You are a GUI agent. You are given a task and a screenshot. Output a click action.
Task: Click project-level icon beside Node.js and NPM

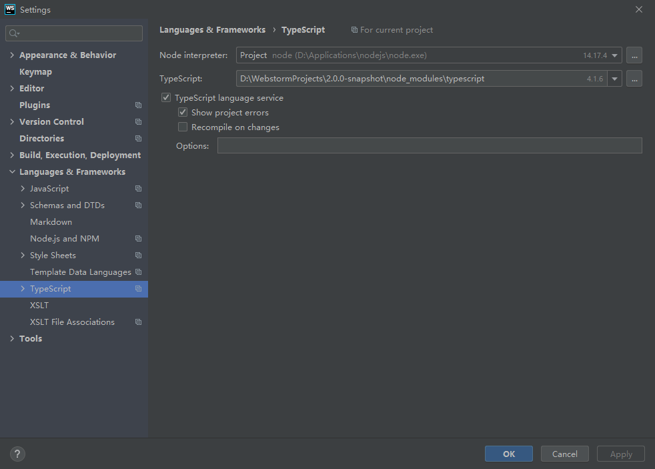pyautogui.click(x=138, y=239)
